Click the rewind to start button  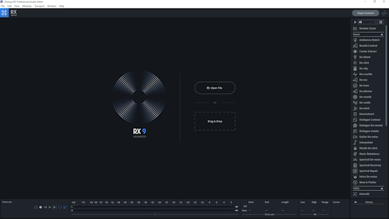click(45, 208)
